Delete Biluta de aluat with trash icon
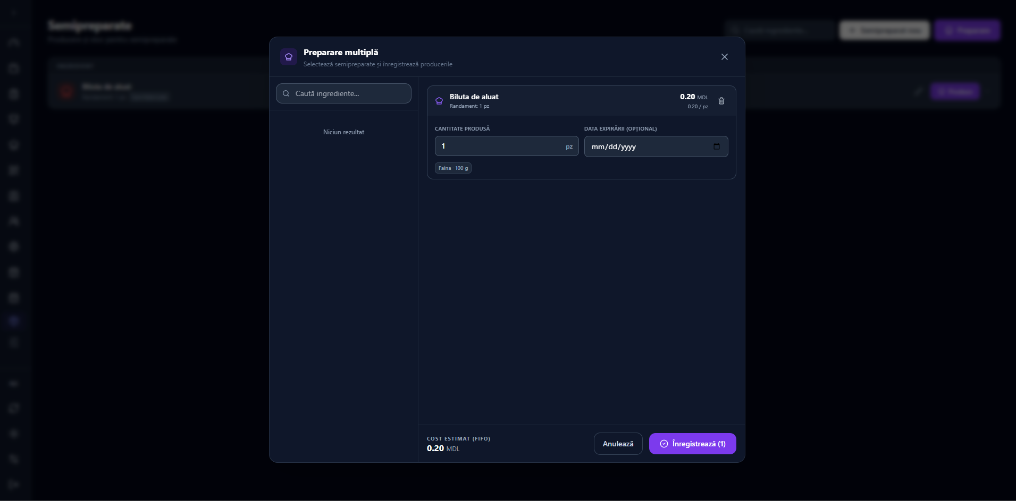 coord(721,101)
